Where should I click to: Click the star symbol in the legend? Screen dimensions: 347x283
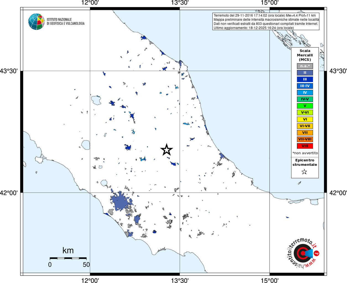(x=304, y=172)
